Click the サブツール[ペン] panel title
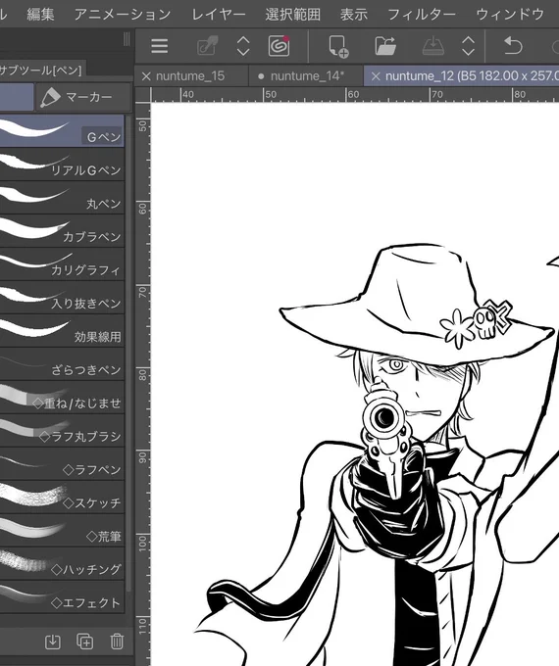 pyautogui.click(x=42, y=71)
